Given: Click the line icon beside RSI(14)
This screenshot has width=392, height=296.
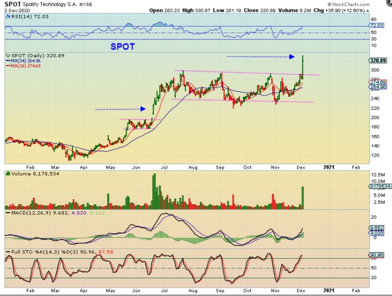Looking at the screenshot, I should (x=8, y=17).
